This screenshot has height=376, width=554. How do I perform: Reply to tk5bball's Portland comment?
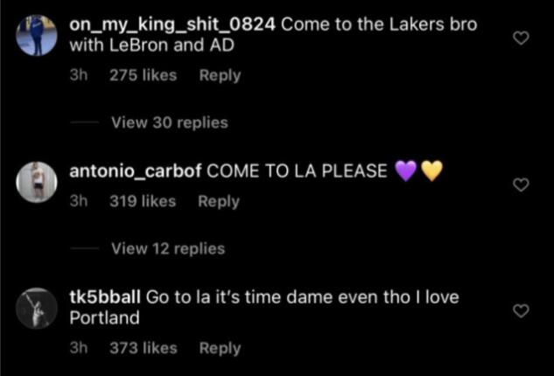[220, 348]
